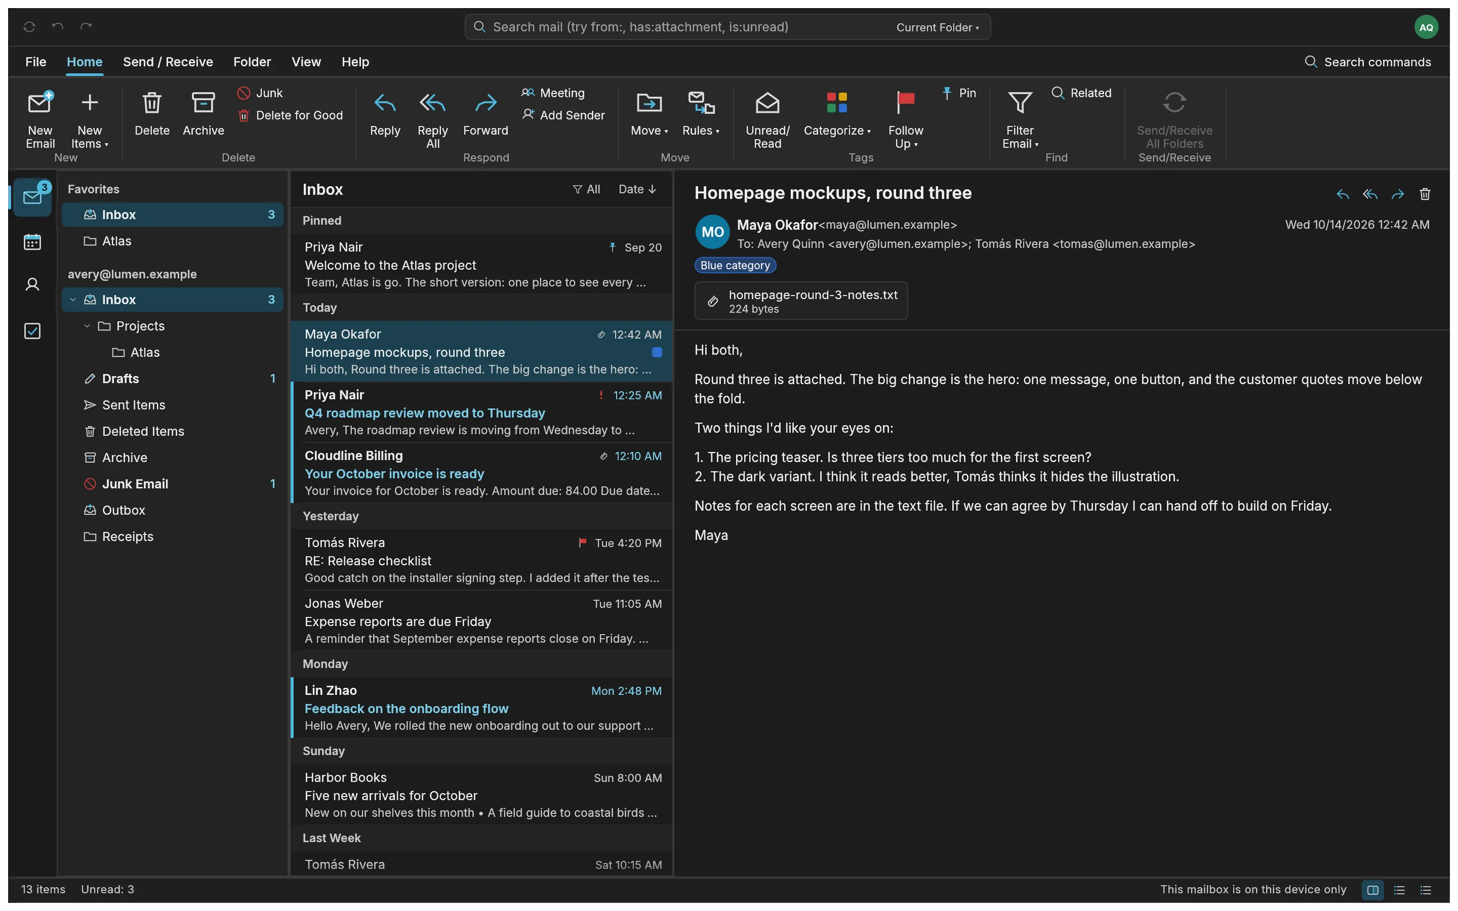Screen dimensions: 1458x911
Task: Click the Forward ribbon icon
Action: pos(485,103)
